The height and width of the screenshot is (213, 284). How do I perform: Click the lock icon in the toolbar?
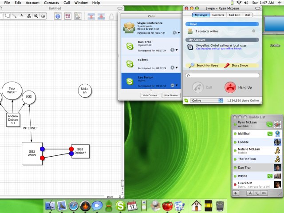click(x=111, y=16)
